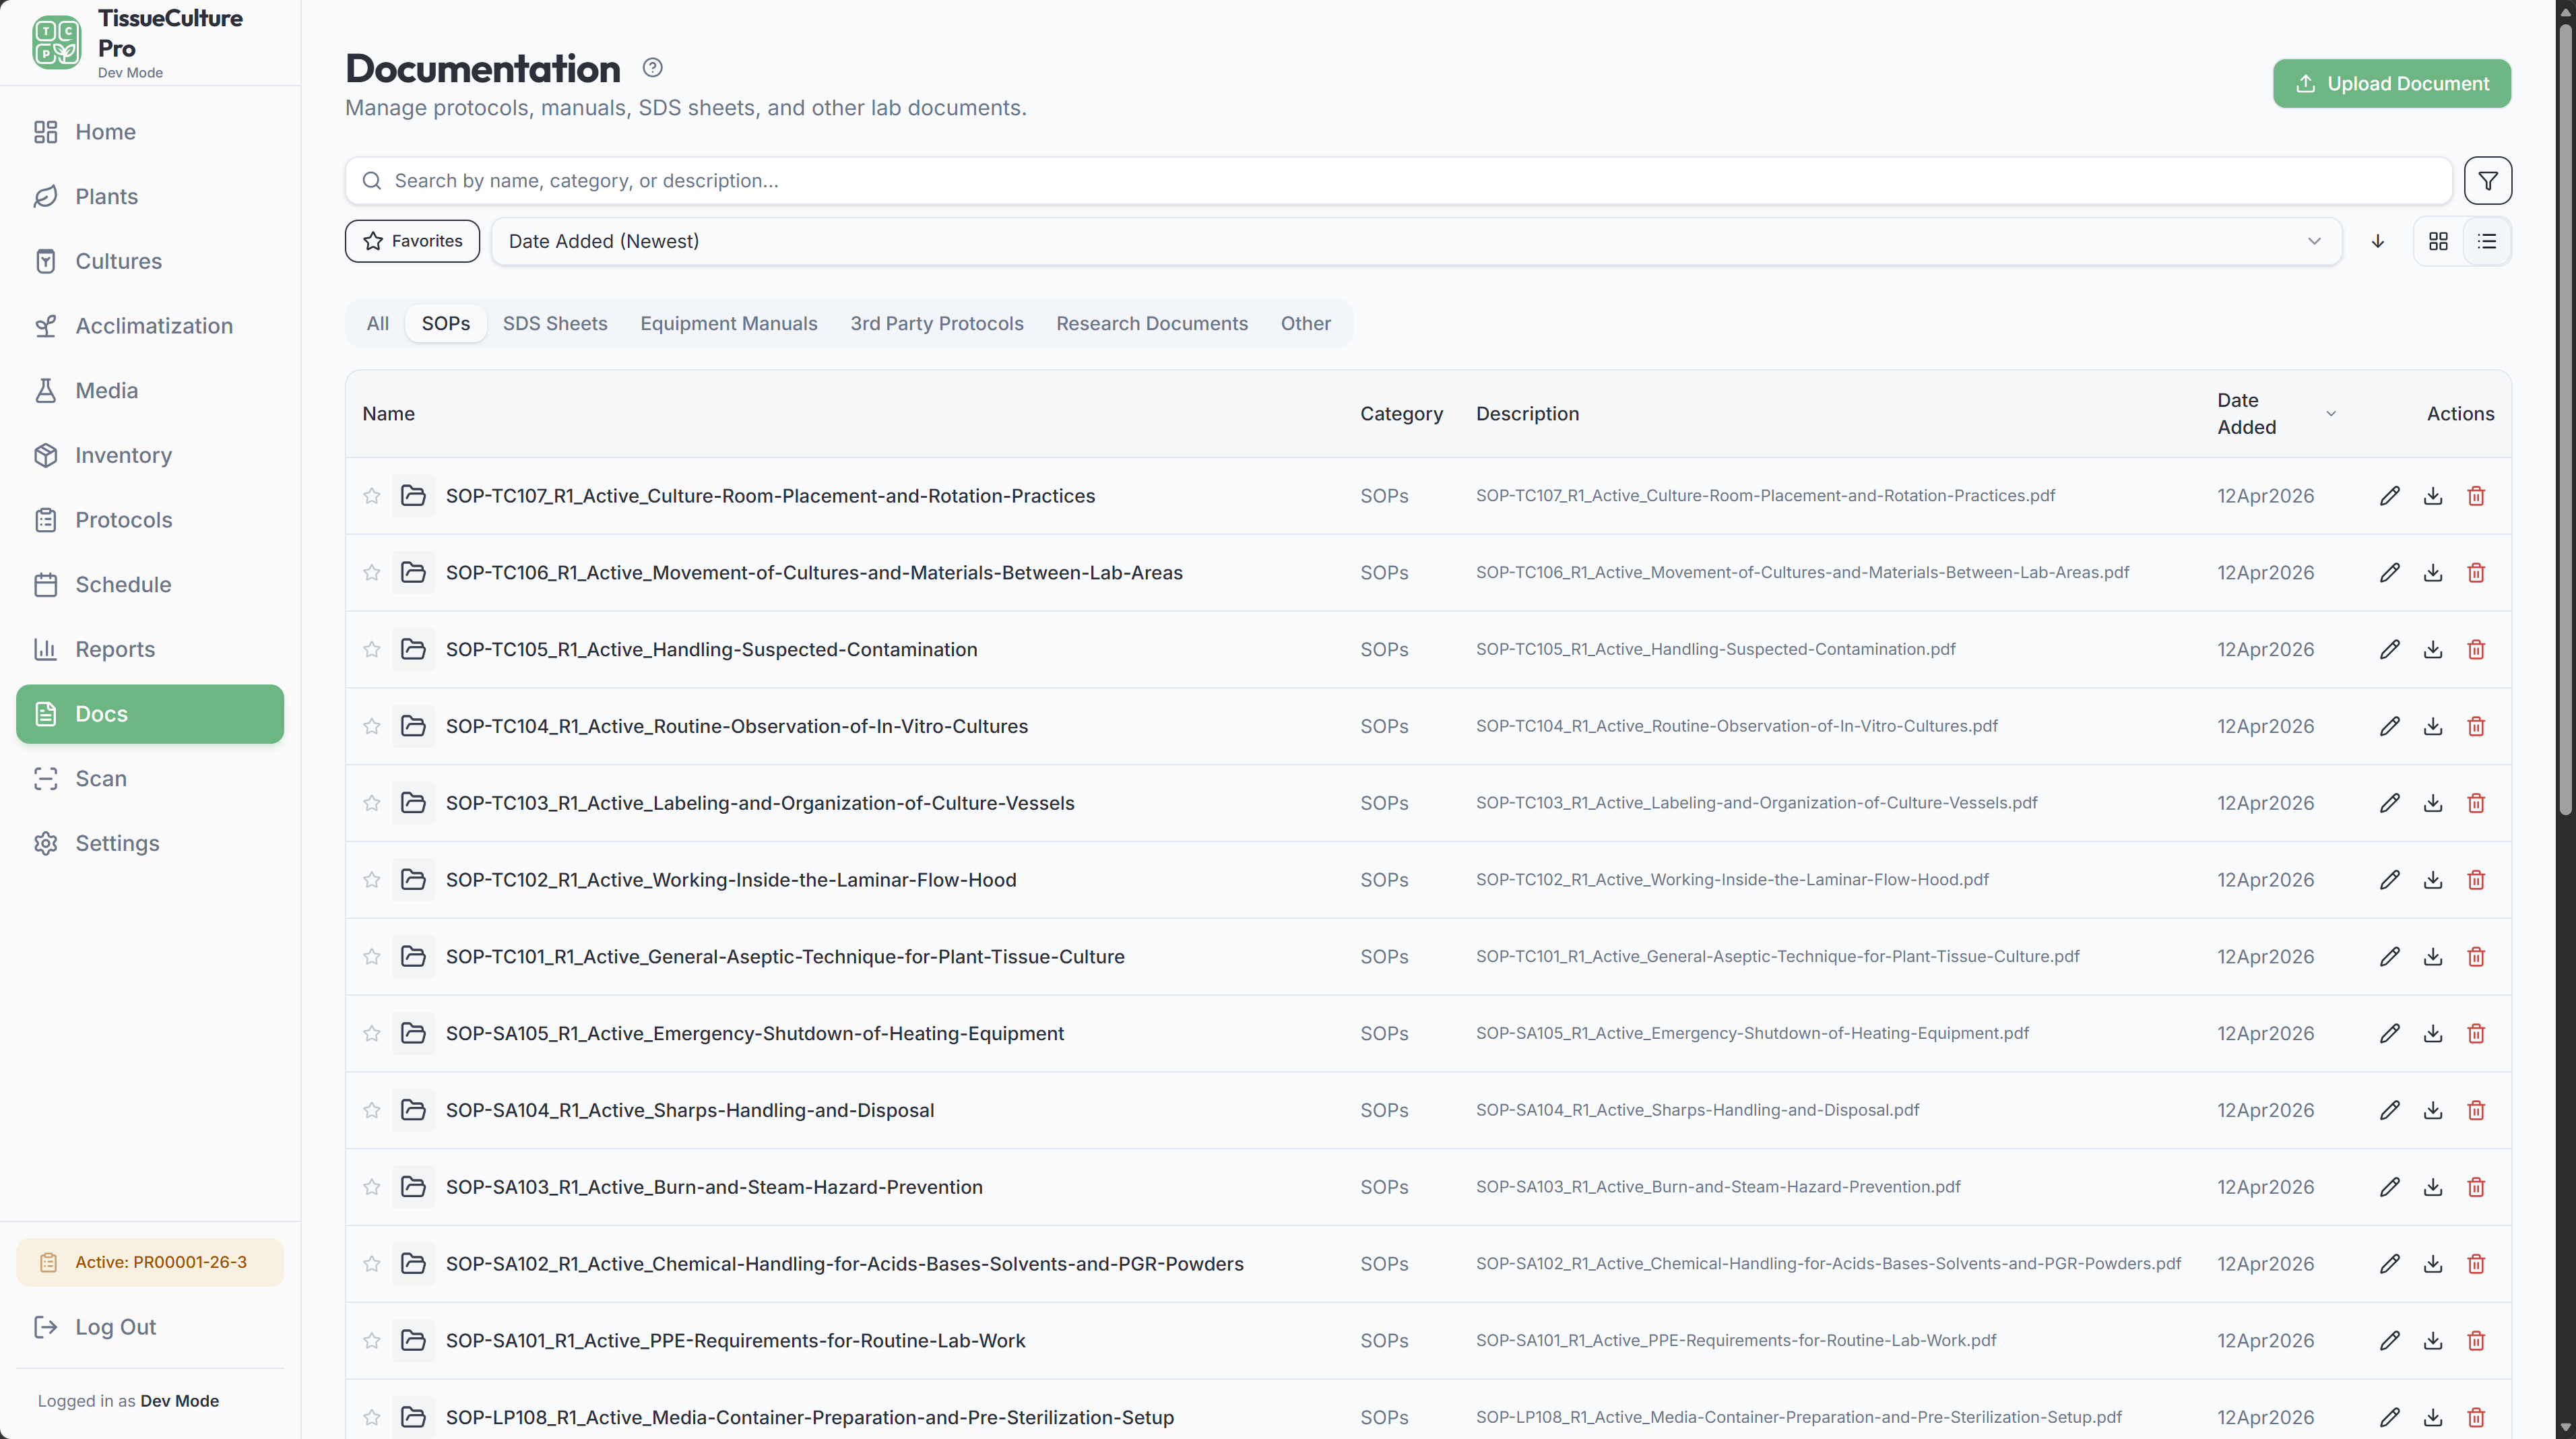Image resolution: width=2576 pixels, height=1439 pixels.
Task: Delete SOP-LP108 Media-Container-Preparation document
Action: pos(2476,1418)
